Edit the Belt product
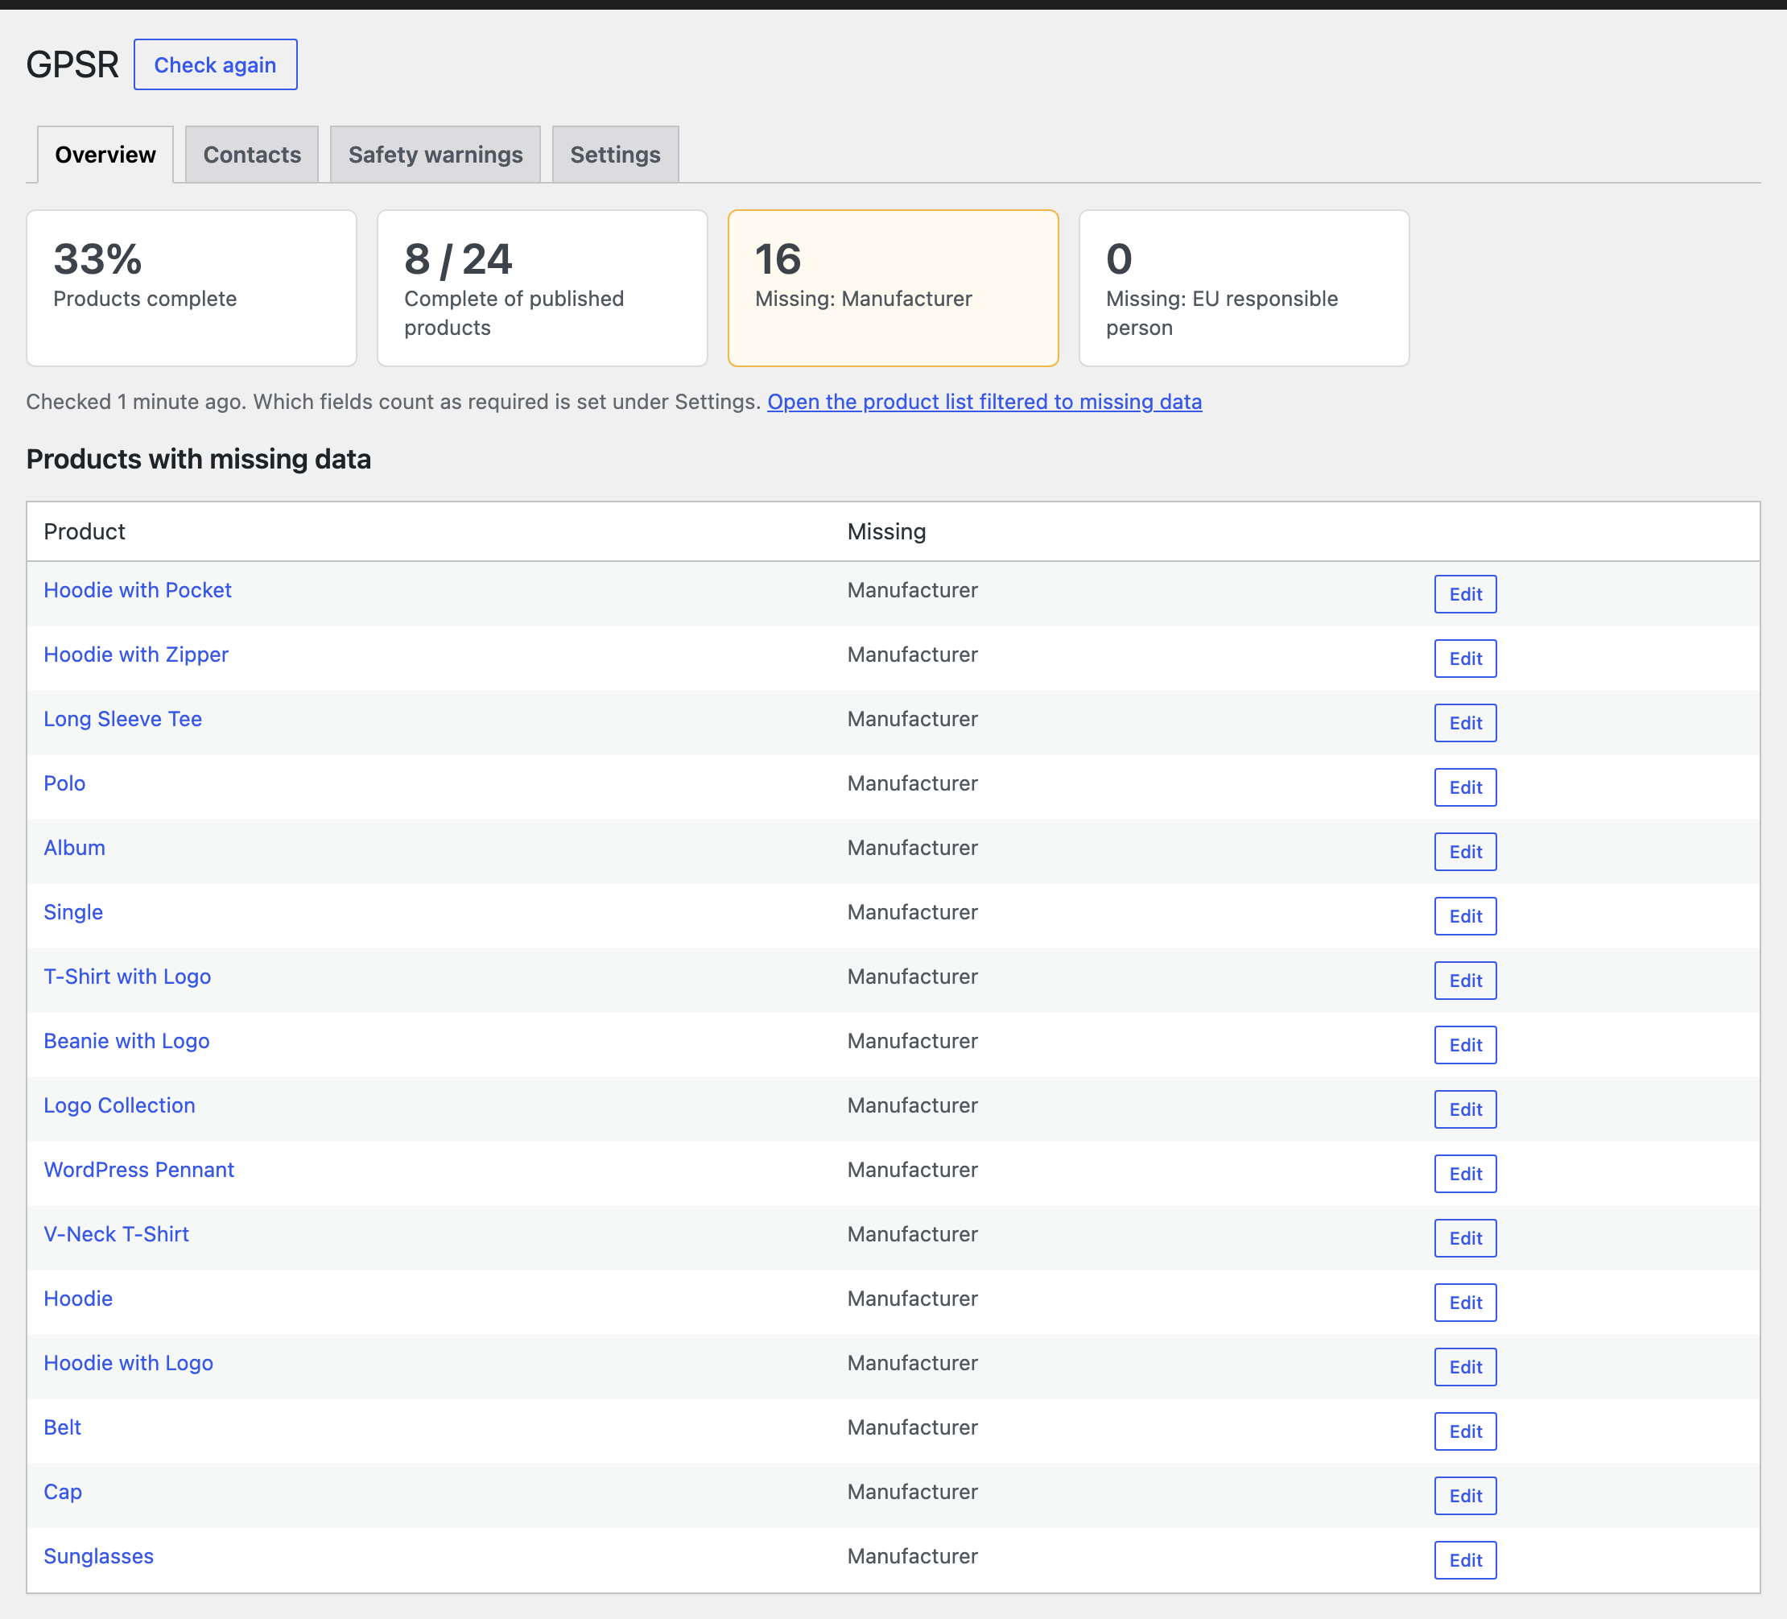Image resolution: width=1787 pixels, height=1619 pixels. (1466, 1432)
